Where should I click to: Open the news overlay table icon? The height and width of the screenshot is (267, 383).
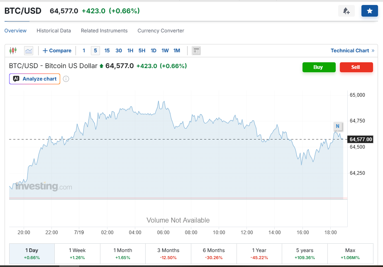point(196,51)
